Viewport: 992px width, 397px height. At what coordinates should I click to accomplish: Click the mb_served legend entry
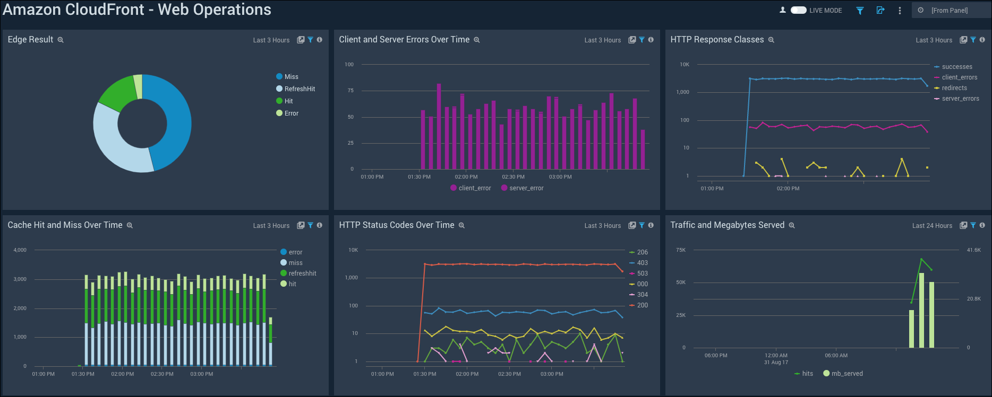[846, 374]
